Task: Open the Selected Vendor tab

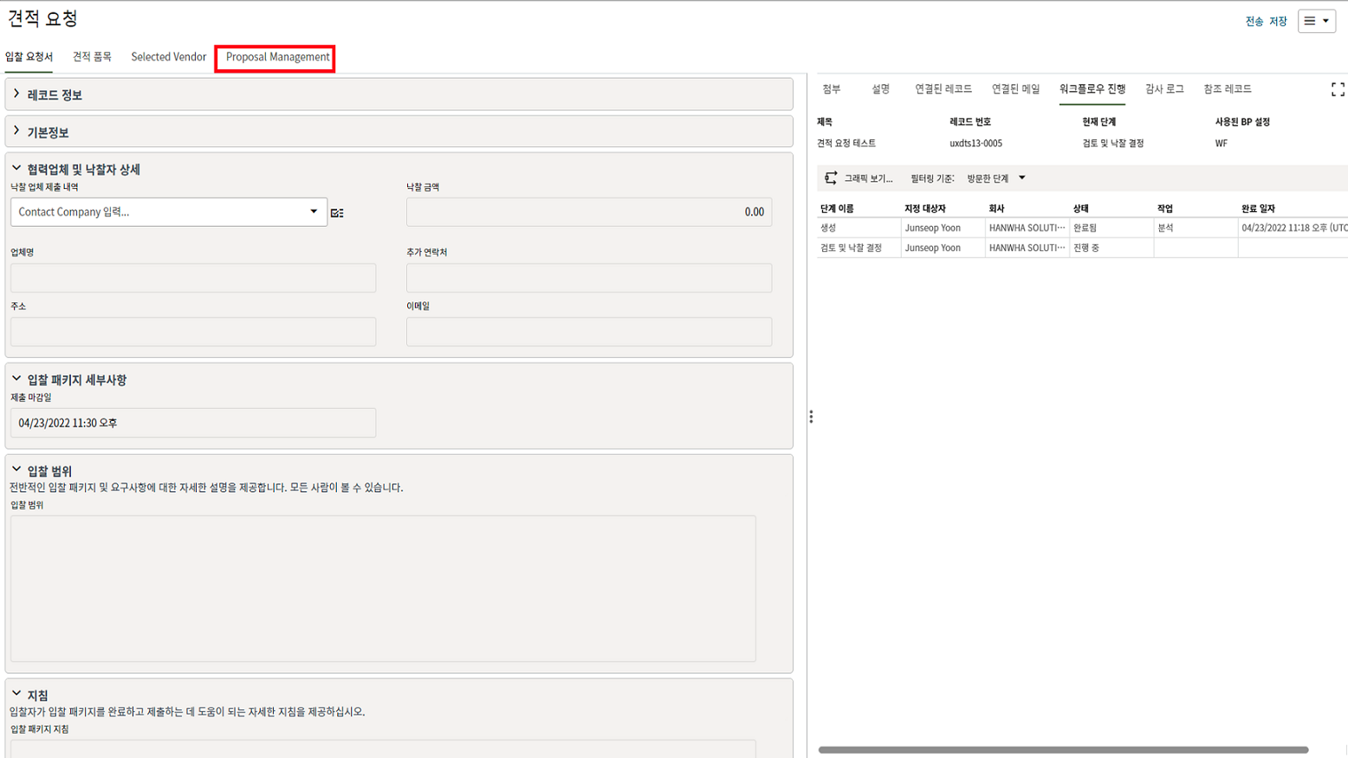Action: pos(168,57)
